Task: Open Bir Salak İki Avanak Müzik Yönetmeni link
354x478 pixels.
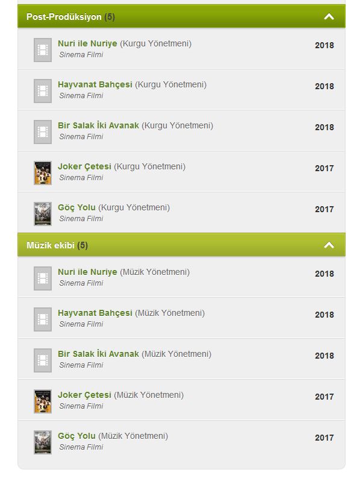Action: [x=98, y=354]
